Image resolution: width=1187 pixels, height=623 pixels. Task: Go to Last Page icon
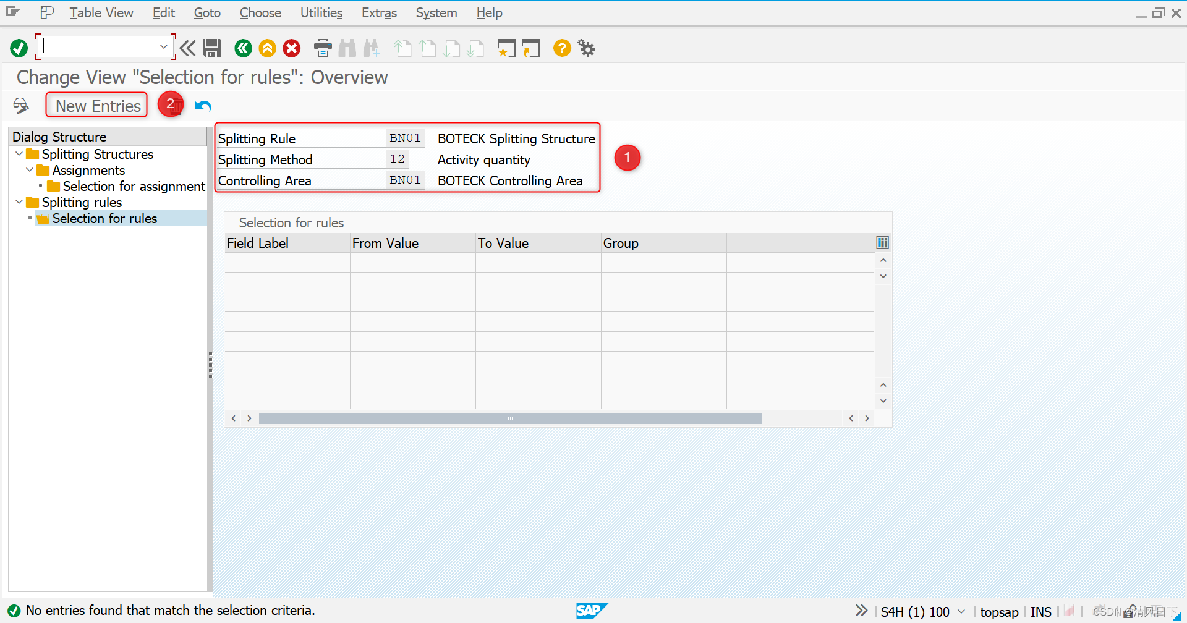pos(475,48)
